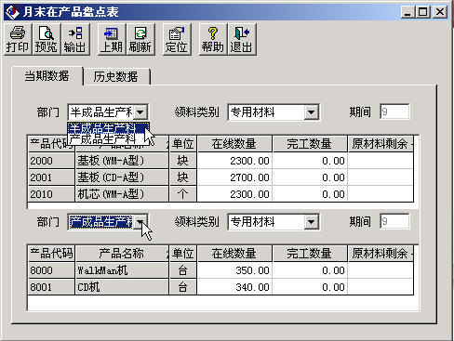Open the 定位 locate tool

point(177,40)
